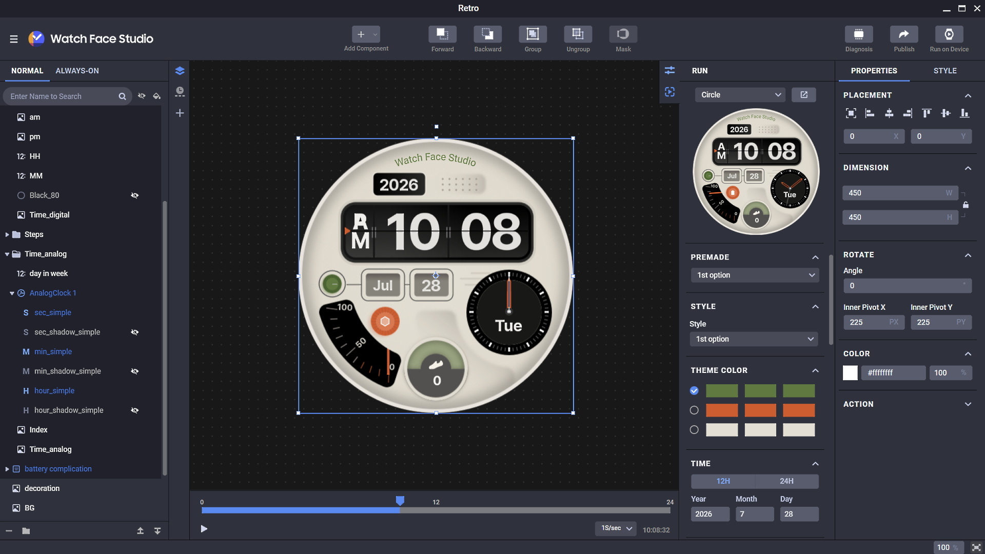
Task: Open Diagnosis tool
Action: click(858, 34)
